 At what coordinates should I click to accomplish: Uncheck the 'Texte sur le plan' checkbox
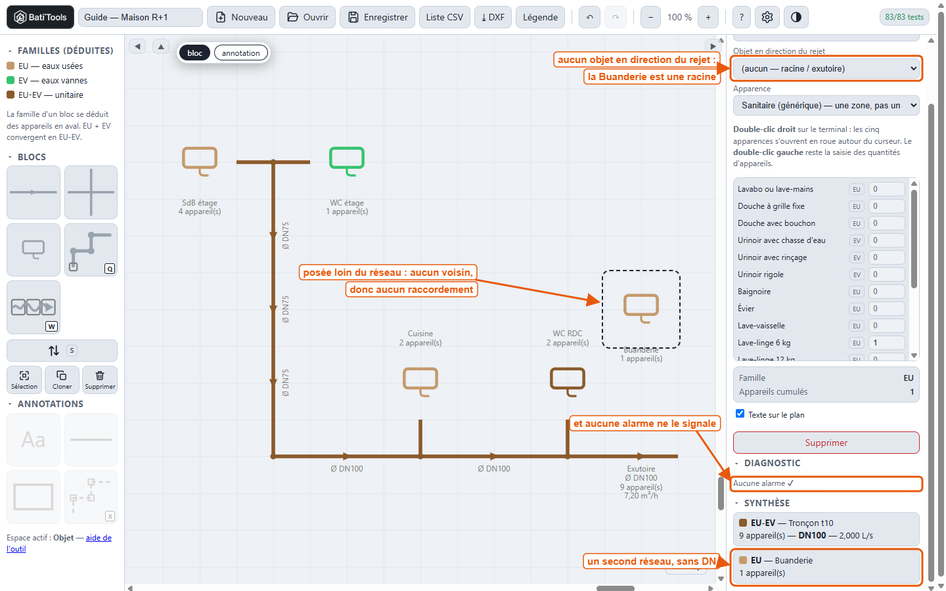(x=740, y=414)
